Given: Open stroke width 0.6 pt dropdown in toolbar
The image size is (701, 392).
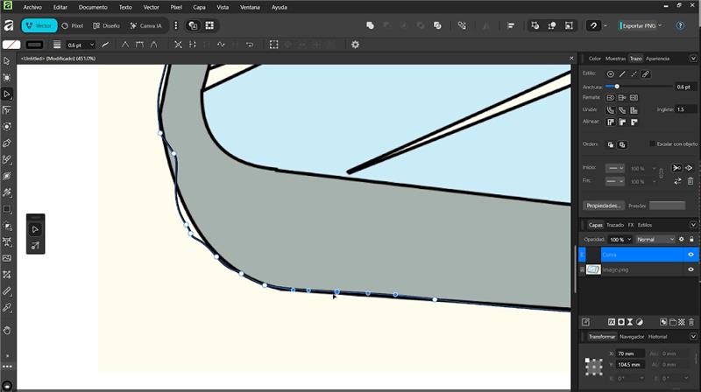Looking at the screenshot, I should [x=92, y=45].
